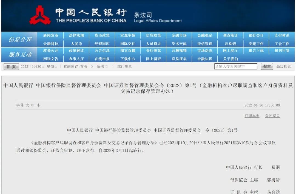Select 金融稳定 in the nav bar
Image resolution: width=296 pixels, height=194 pixels.
pos(205,35)
